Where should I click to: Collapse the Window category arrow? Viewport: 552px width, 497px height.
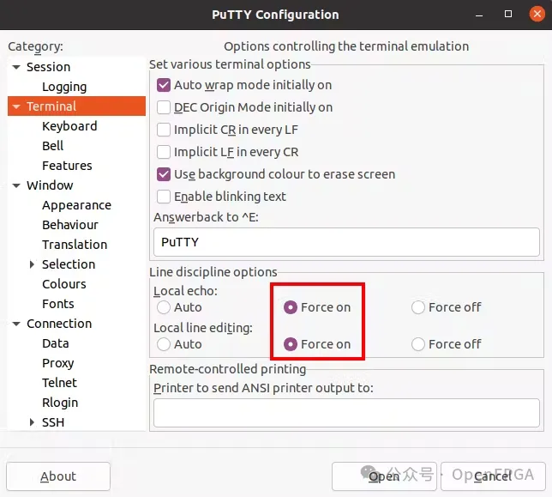(16, 185)
